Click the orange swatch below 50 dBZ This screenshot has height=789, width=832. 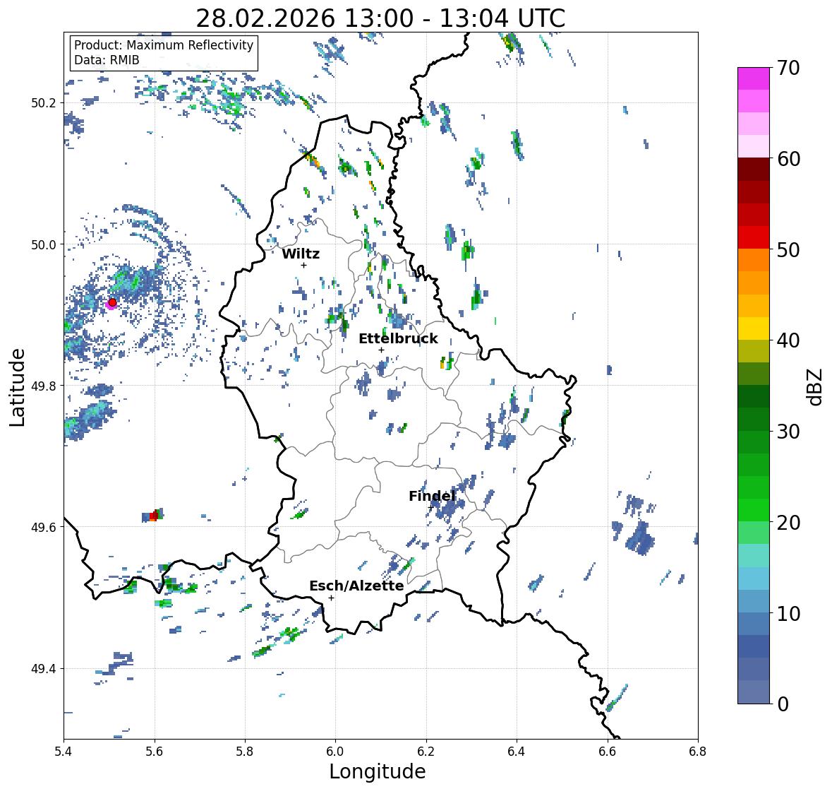point(754,260)
